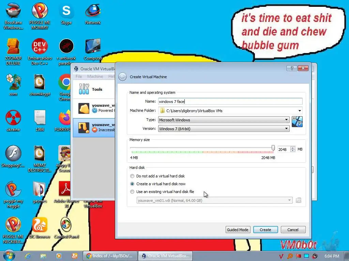Cancel the Create Virtual Machine dialog

[293, 230]
